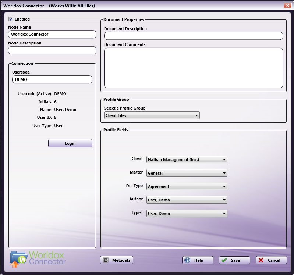This screenshot has height=275, width=294.
Task: Click the red X Cancel icon
Action: point(261,260)
